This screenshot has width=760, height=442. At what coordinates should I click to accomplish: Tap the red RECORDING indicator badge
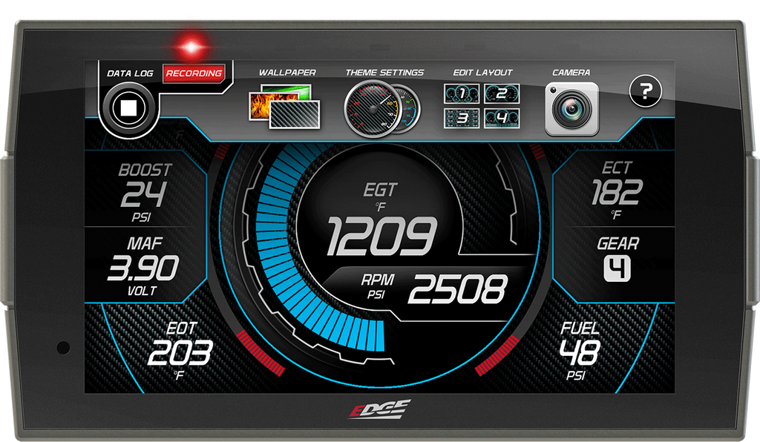[x=194, y=73]
